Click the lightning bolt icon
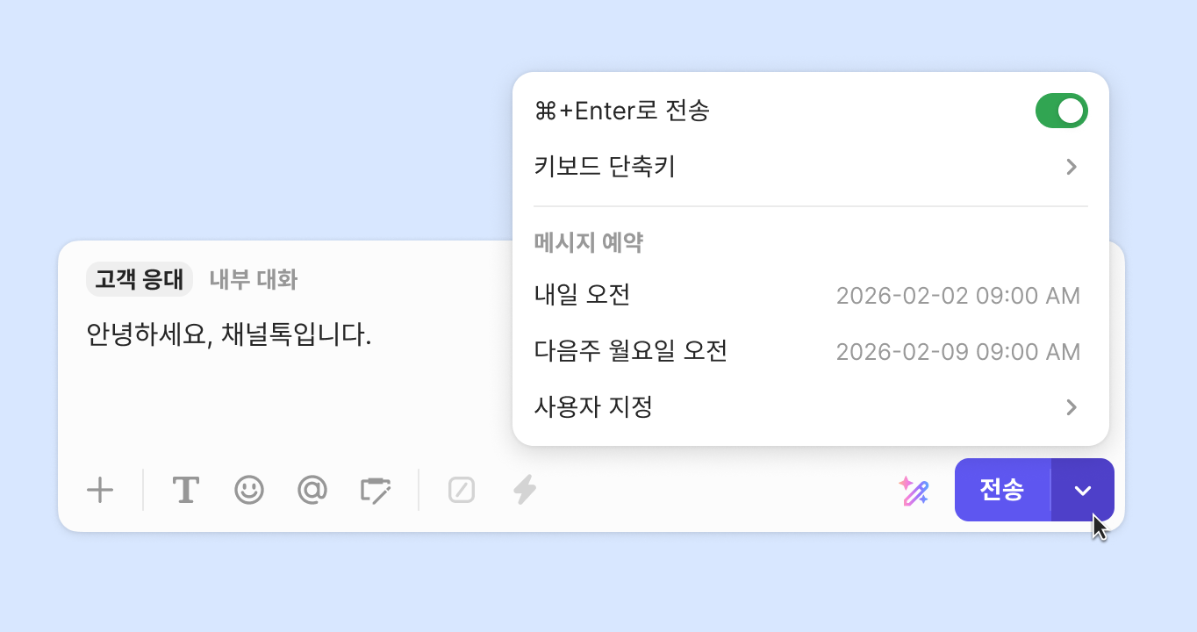Viewport: 1197px width, 632px height. click(525, 490)
